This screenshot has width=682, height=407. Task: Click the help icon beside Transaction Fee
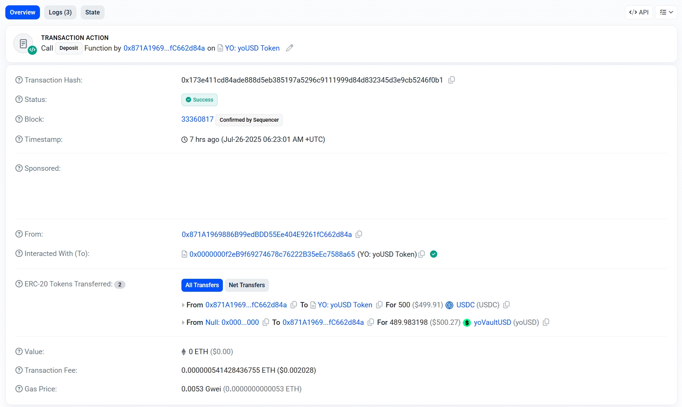(x=19, y=370)
